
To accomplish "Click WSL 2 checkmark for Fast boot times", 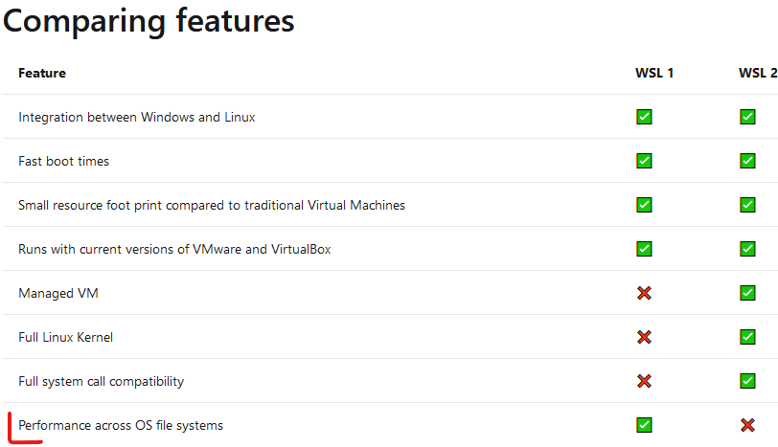I will pos(747,161).
